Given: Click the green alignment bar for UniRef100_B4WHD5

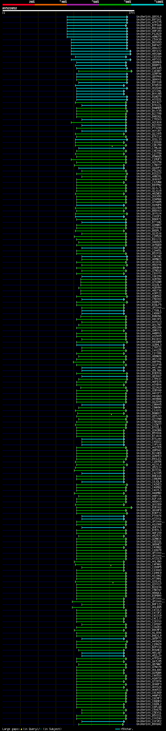Looking at the screenshot, I should pyautogui.click(x=102, y=108).
